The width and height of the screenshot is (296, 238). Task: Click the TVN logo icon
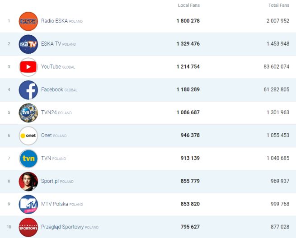click(28, 159)
